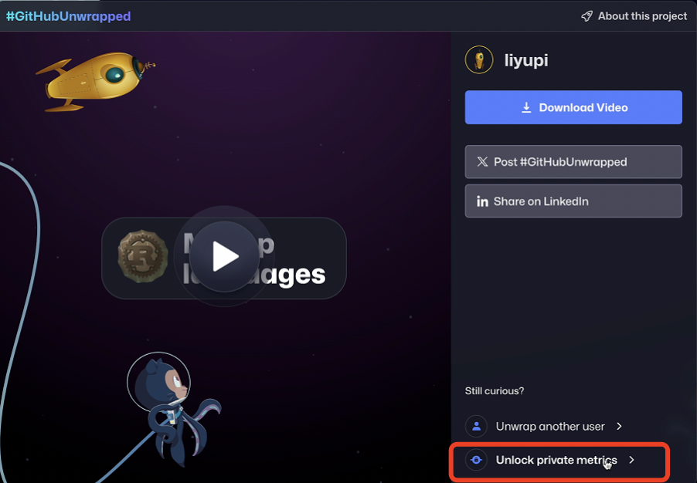Choose Unlock private metrics

550,460
